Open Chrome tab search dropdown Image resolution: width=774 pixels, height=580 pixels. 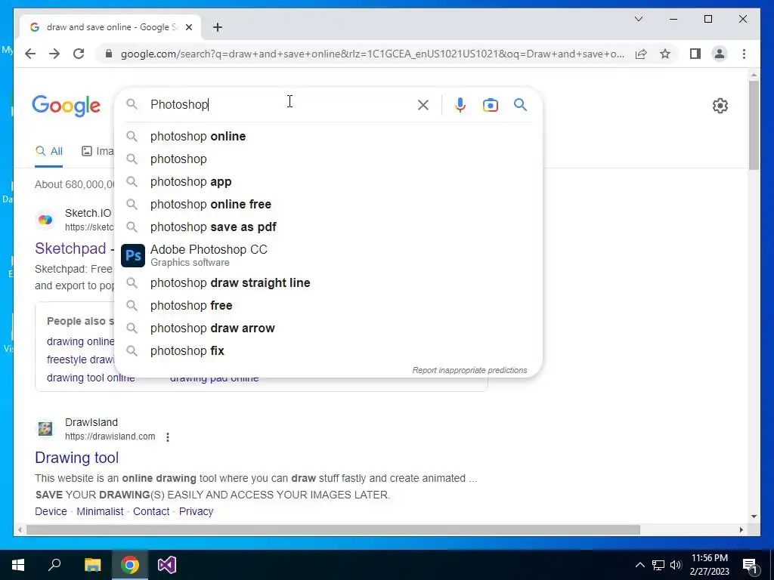click(639, 19)
